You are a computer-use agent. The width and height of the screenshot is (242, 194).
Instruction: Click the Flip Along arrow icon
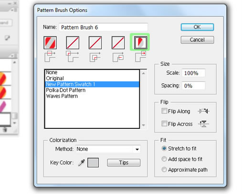pyautogui.click(x=203, y=111)
